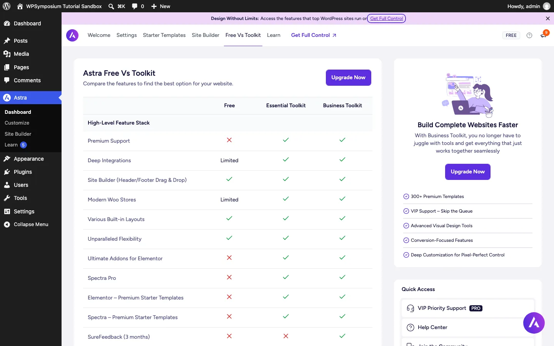Open the Help Center quick access
This screenshot has width=554, height=346.
[x=468, y=328]
